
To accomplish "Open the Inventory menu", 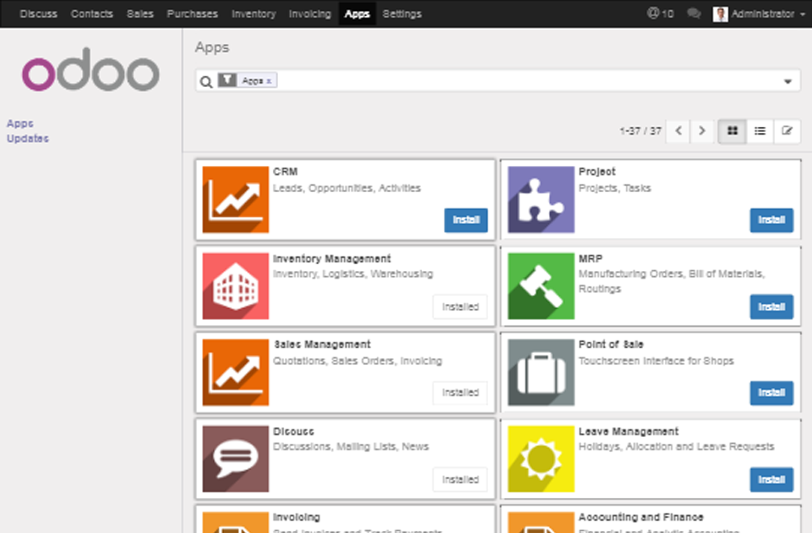I will point(253,14).
